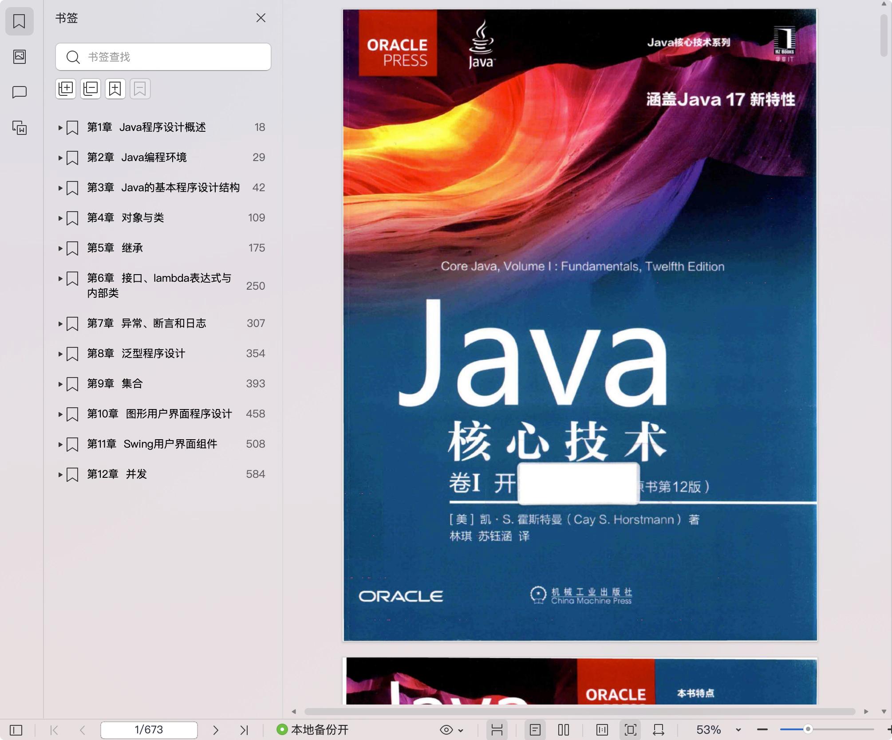Image resolution: width=892 pixels, height=740 pixels.
Task: Add a new bookmark
Action: pos(115,89)
